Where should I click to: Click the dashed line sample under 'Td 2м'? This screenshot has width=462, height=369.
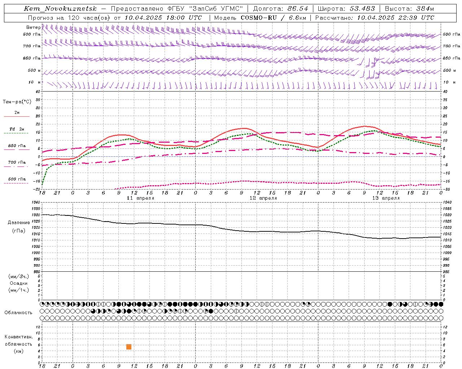pos(16,133)
